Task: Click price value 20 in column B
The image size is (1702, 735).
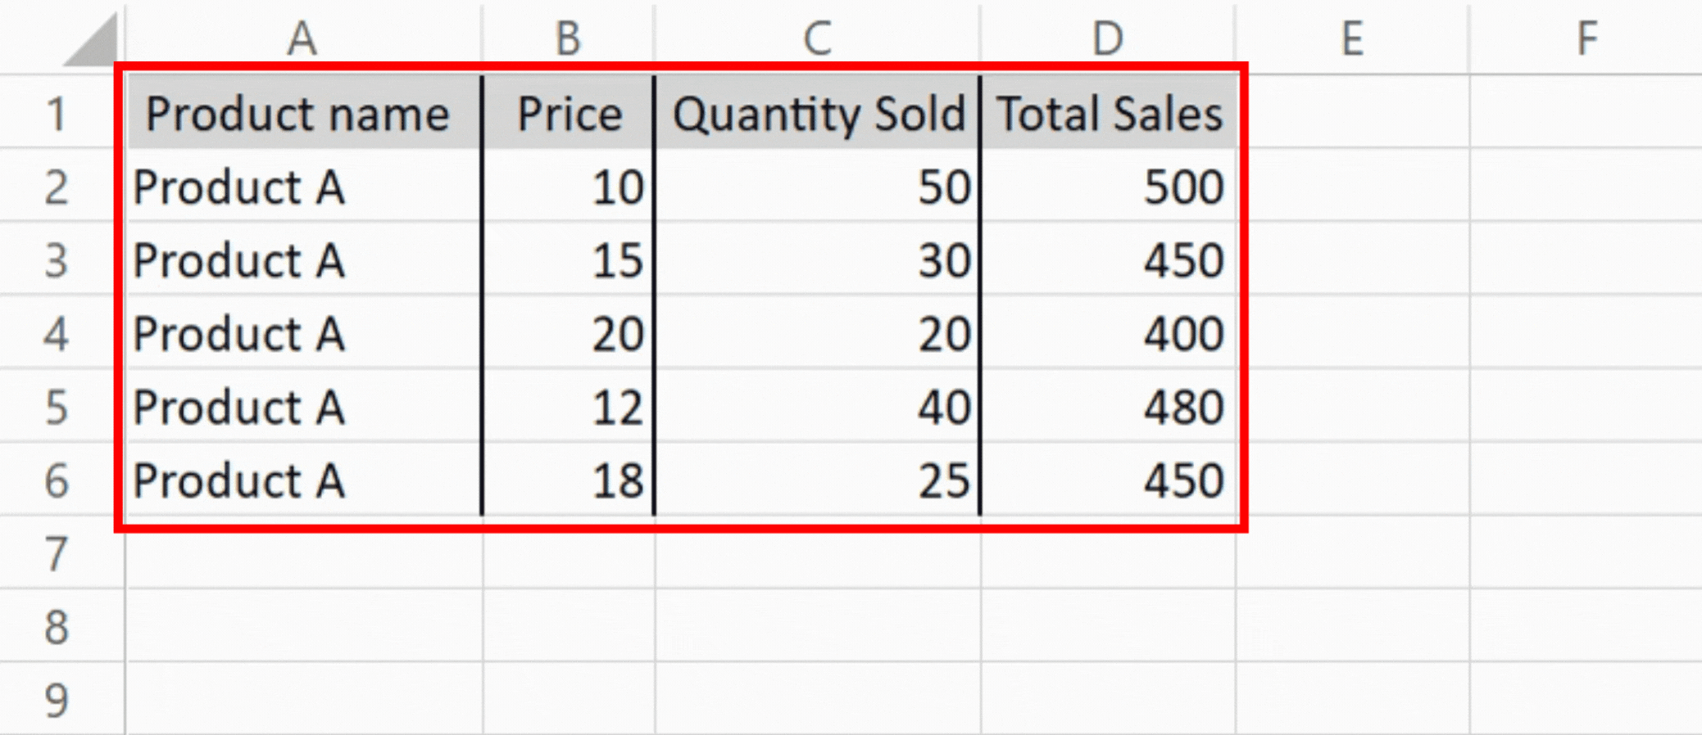Action: point(569,333)
